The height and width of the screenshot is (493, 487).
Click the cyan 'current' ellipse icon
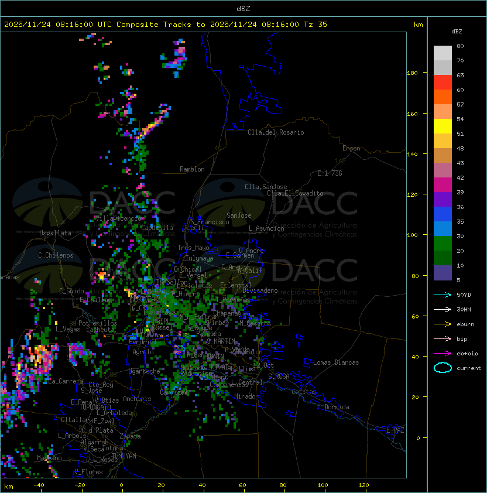click(443, 368)
